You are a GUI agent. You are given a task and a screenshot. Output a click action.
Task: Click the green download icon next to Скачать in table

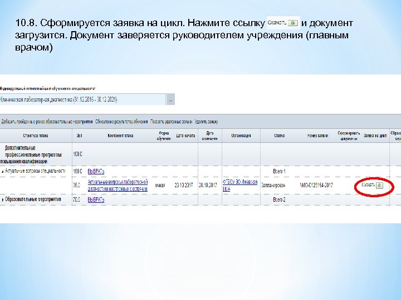click(380, 186)
